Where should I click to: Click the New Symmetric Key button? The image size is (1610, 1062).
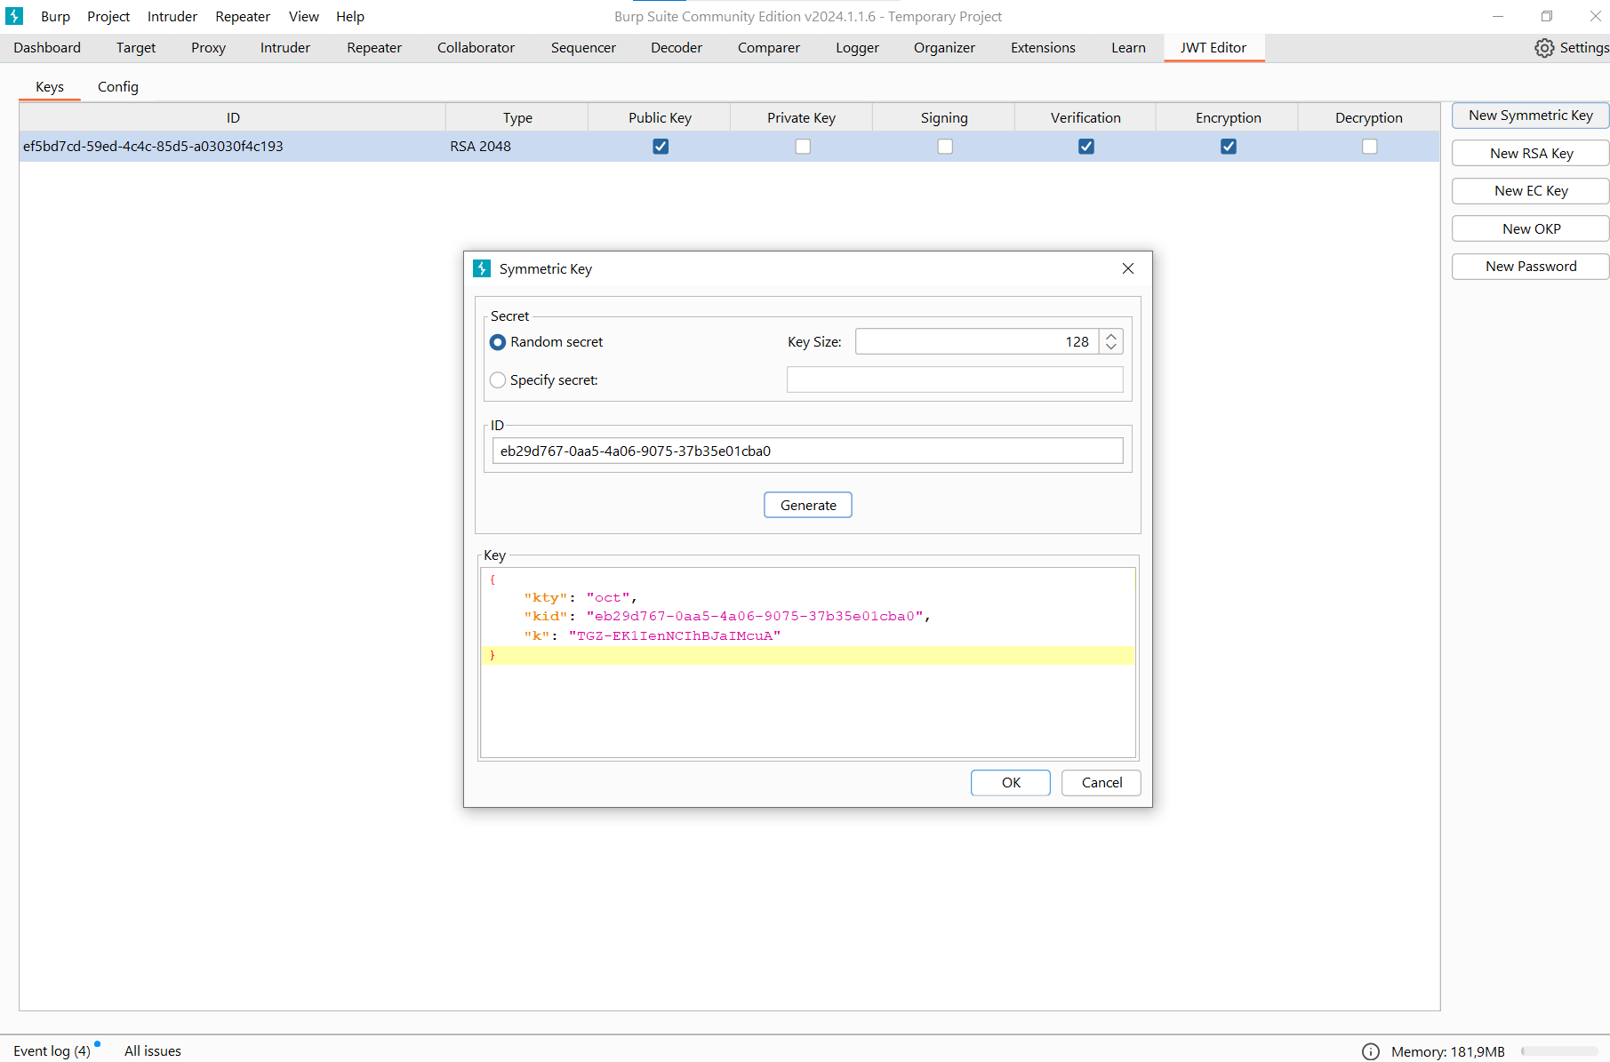click(x=1530, y=116)
